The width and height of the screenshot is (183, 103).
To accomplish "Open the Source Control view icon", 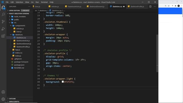I will (x=3, y=21).
